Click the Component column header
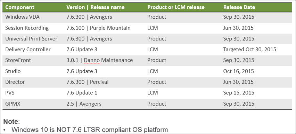The image size is (296, 134). (x=20, y=7)
